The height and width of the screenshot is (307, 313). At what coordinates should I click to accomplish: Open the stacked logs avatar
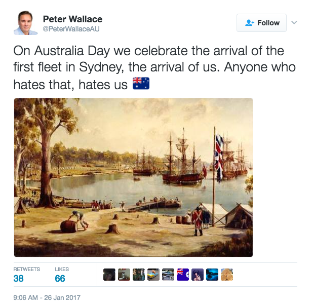[x=227, y=275]
